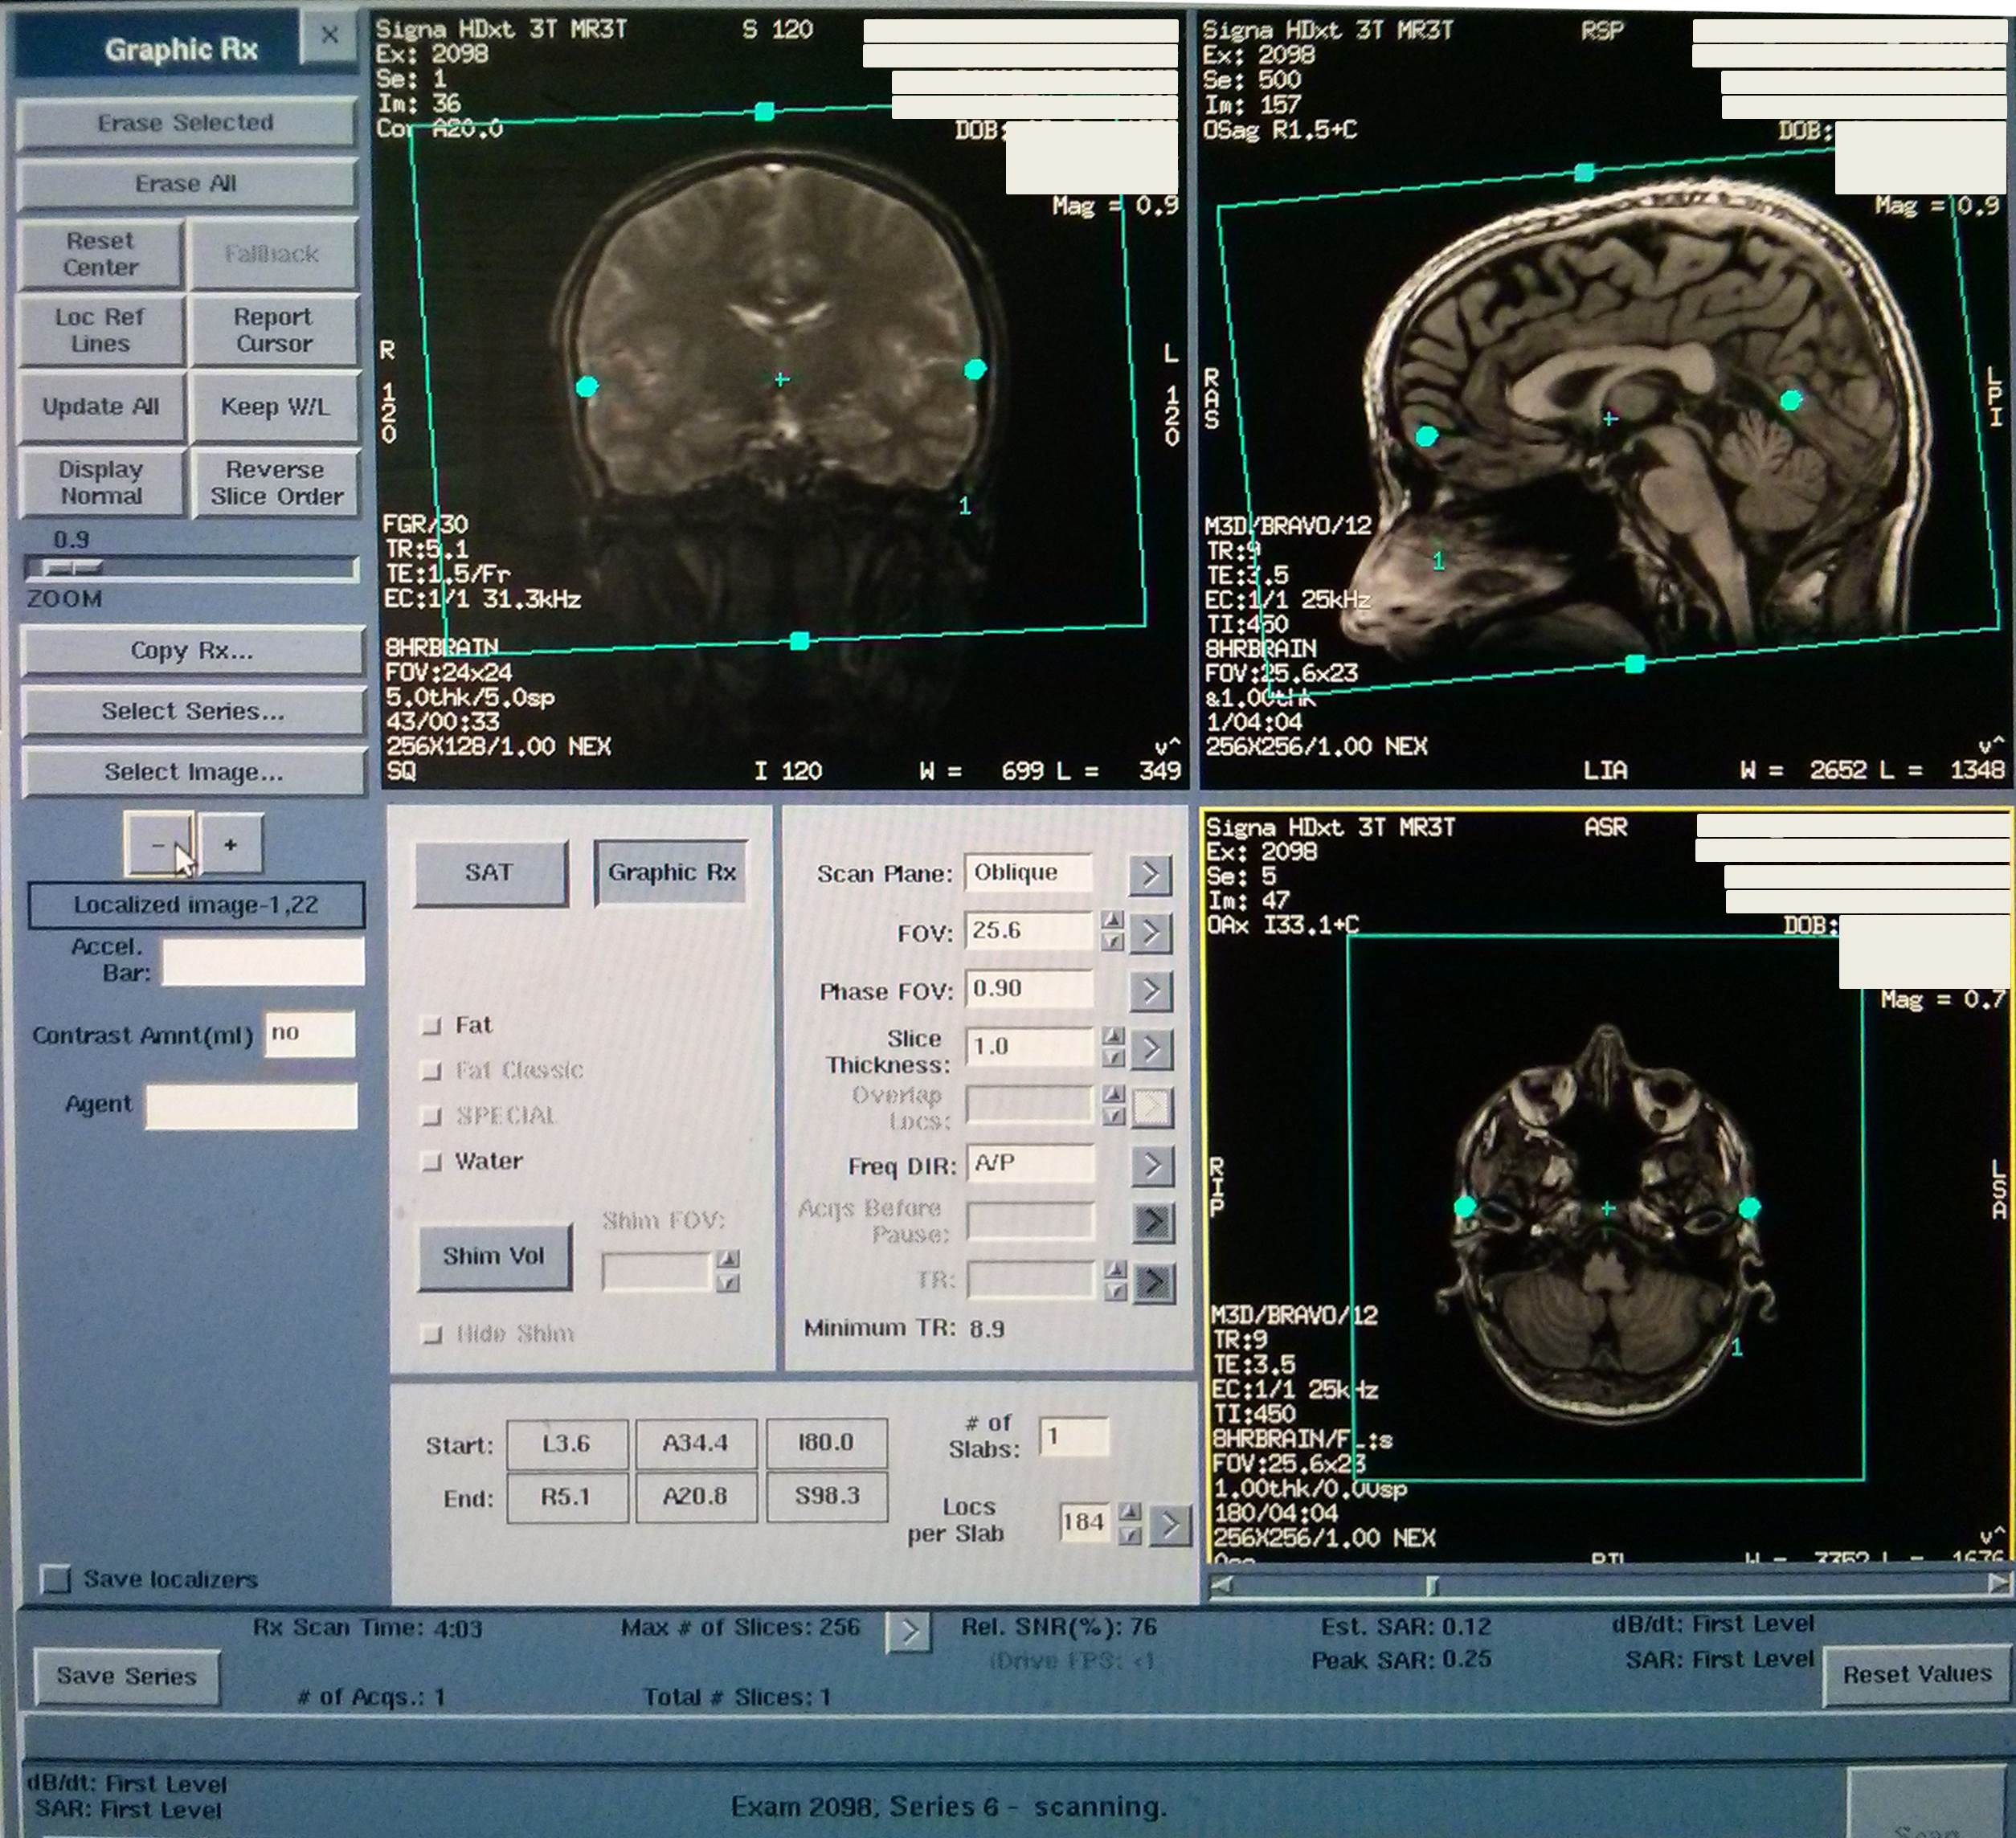Click arrow next to Max # of Slices
The width and height of the screenshot is (2016, 1838).
(909, 1632)
